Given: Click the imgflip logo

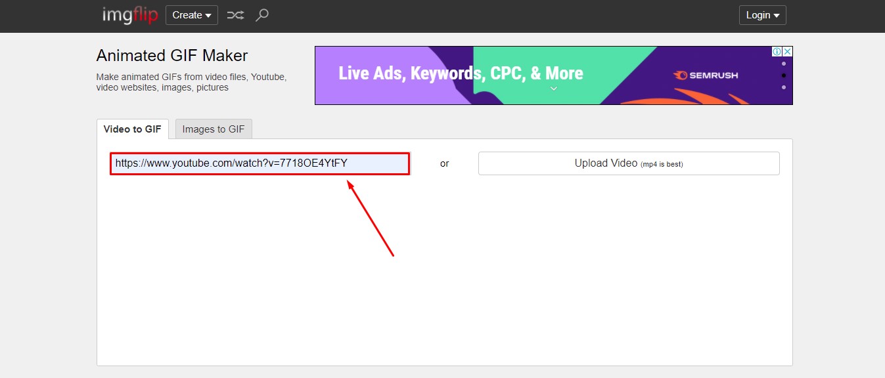Looking at the screenshot, I should (130, 15).
